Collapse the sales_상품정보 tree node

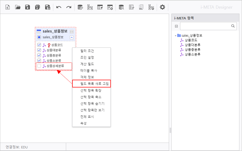coord(176,36)
